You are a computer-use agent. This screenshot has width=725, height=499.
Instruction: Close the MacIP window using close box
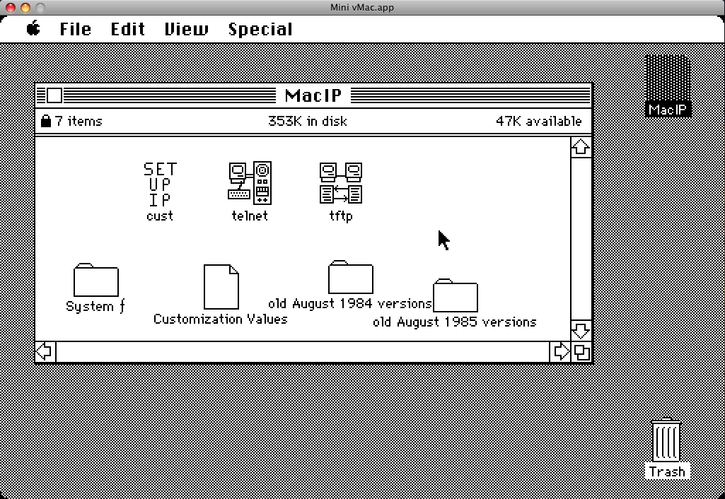pyautogui.click(x=54, y=95)
